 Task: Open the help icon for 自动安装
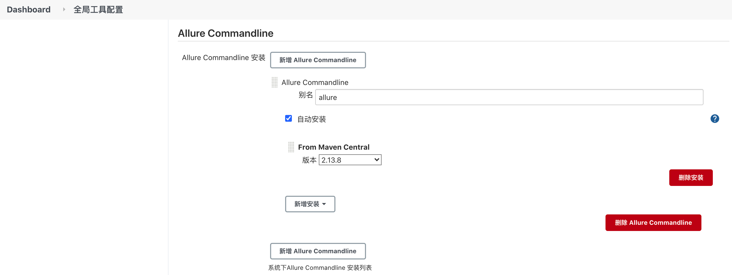coord(715,119)
